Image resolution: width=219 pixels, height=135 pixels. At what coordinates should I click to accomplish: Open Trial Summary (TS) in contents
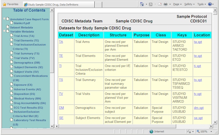[x=27, y=54]
